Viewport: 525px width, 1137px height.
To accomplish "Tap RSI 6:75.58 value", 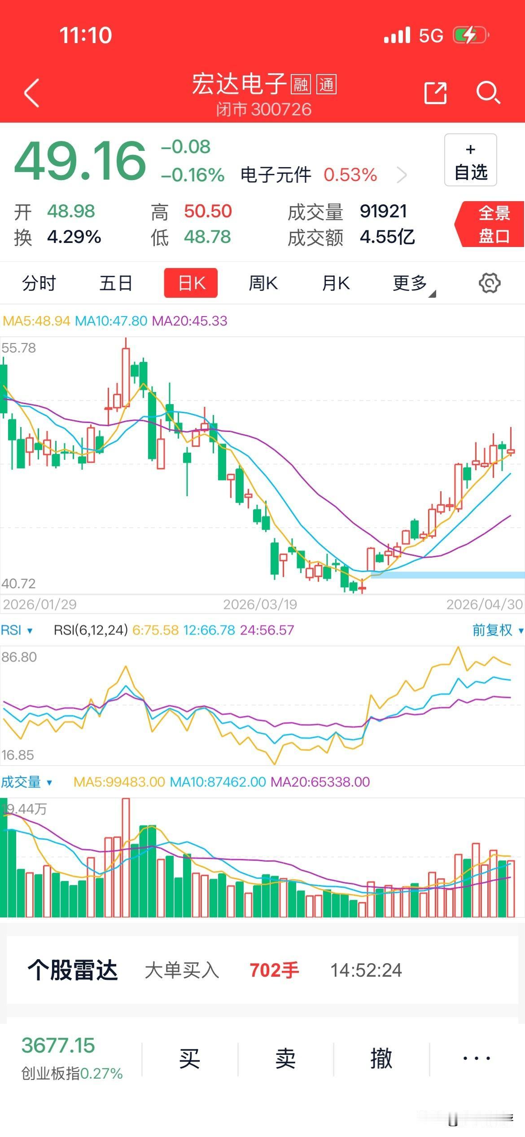I will point(155,630).
